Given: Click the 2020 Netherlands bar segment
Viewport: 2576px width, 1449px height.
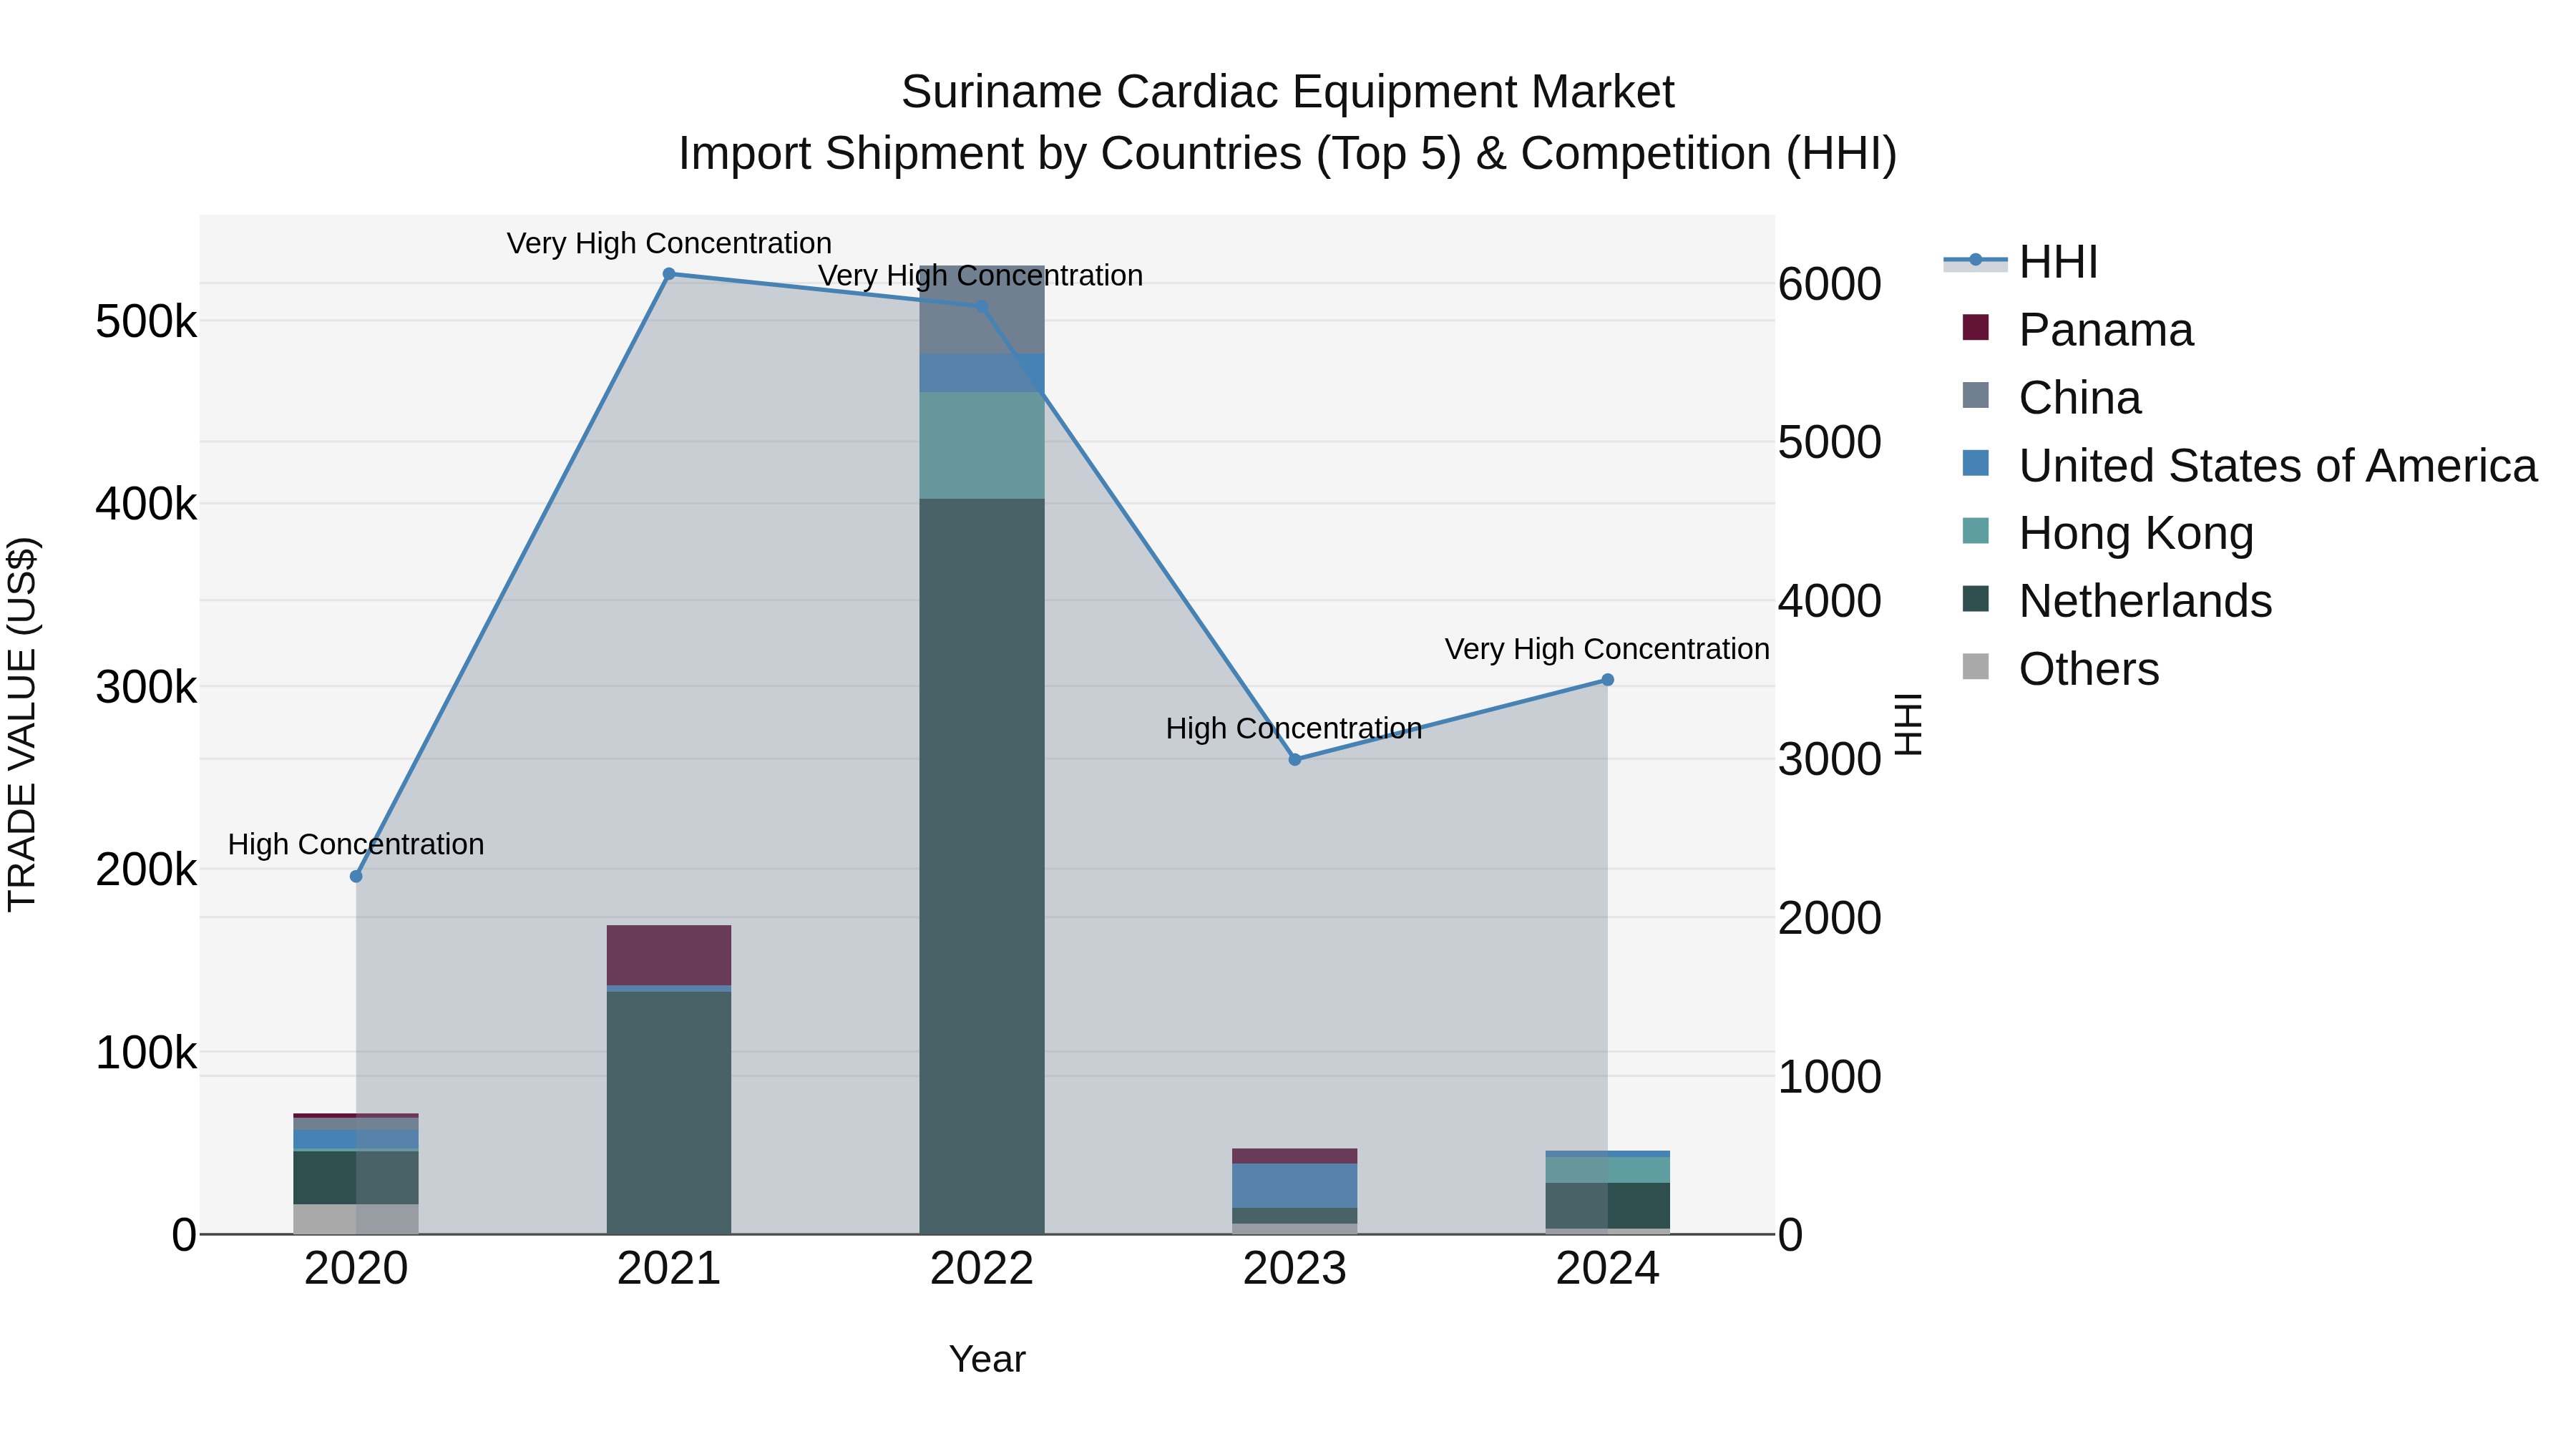Looking at the screenshot, I should coord(356,1178).
